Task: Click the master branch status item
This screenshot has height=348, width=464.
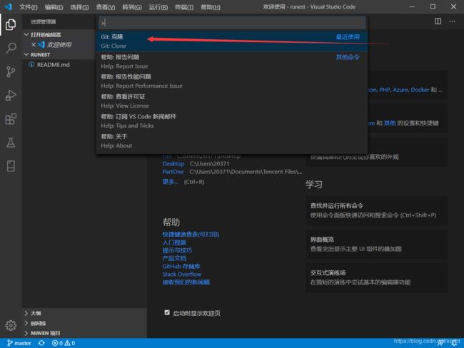Action: tap(19, 343)
